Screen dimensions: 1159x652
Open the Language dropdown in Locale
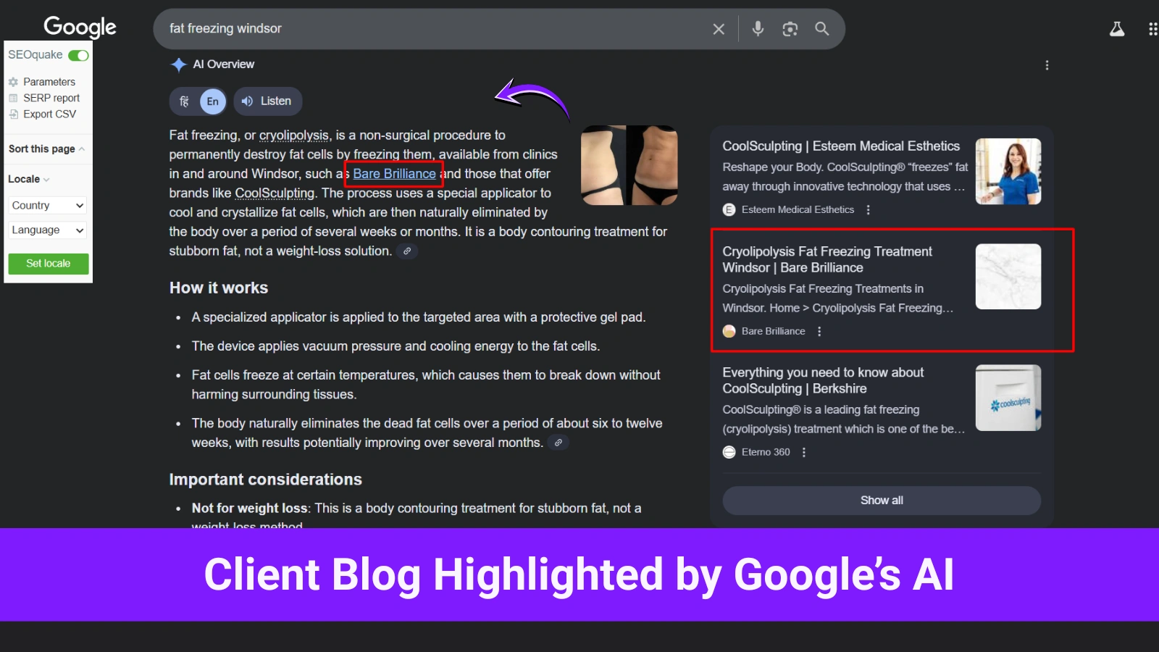pyautogui.click(x=46, y=230)
